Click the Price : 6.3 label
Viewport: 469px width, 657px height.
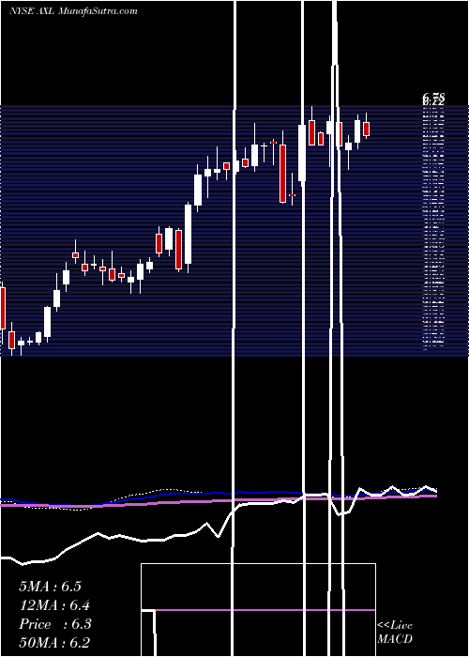point(55,624)
